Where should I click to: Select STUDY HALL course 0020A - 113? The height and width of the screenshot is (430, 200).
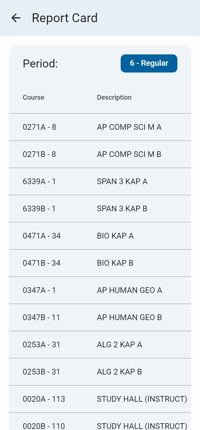44,399
